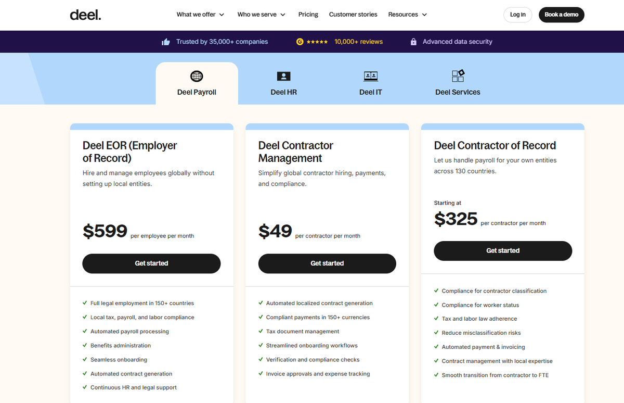624x403 pixels.
Task: Click the Deel IT laptop icon
Action: [x=371, y=77]
